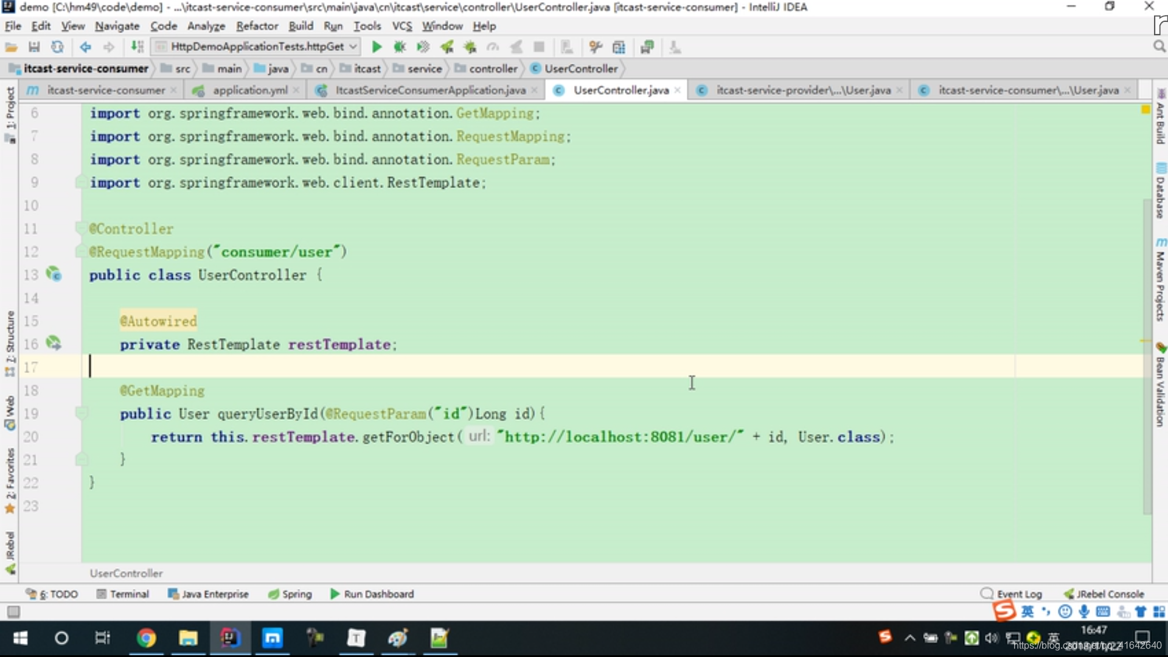This screenshot has height=657, width=1168.
Task: Toggle the Web tool window
Action: pos(10,412)
